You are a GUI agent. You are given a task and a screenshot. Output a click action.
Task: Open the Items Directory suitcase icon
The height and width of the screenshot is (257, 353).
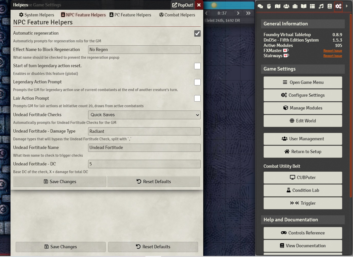coord(295,6)
